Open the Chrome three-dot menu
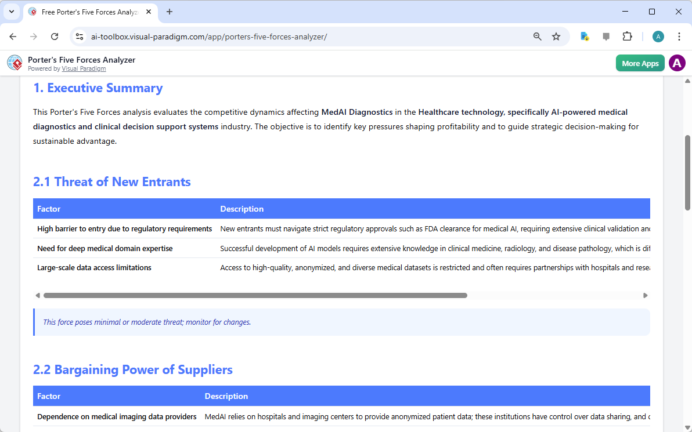The width and height of the screenshot is (692, 432). coord(679,36)
